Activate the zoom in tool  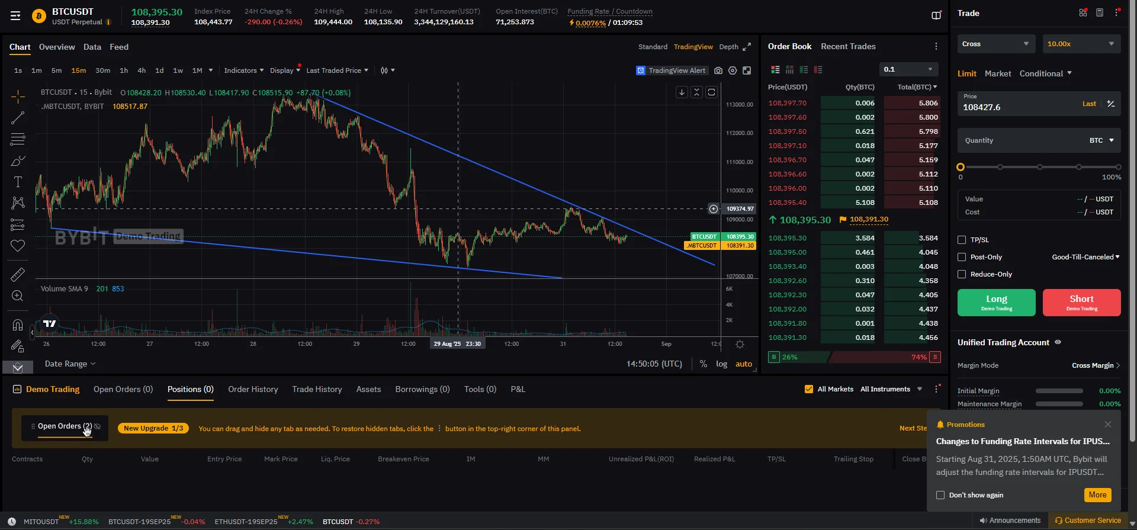tap(18, 295)
